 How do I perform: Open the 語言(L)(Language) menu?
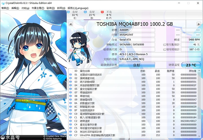point(78,8)
